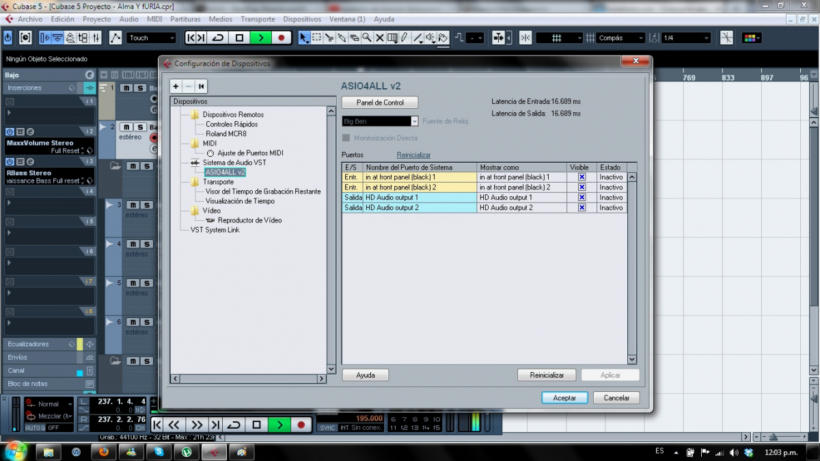Open Skype from the Windows taskbar
The height and width of the screenshot is (461, 820).
point(159,451)
